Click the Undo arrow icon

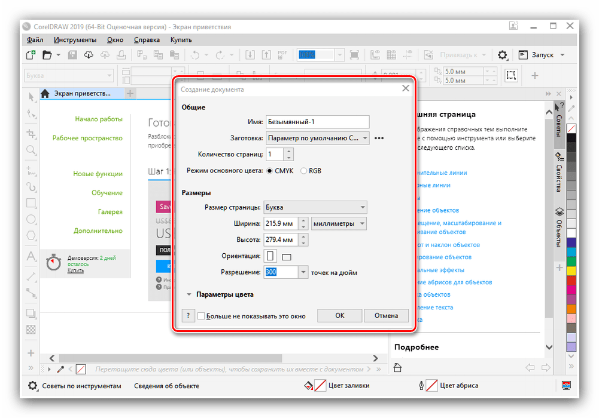[x=195, y=56]
